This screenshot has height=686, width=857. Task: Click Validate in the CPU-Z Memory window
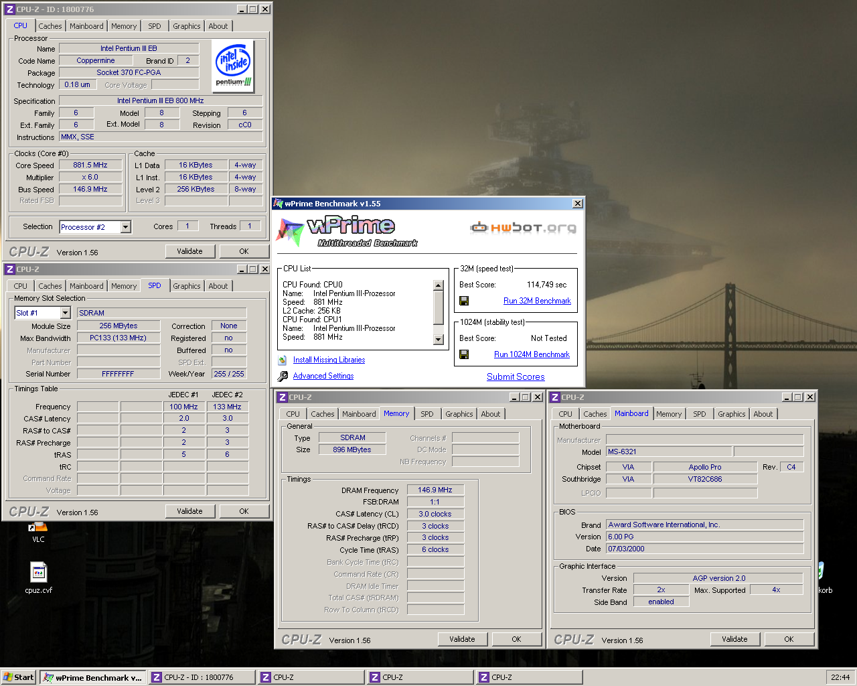462,639
